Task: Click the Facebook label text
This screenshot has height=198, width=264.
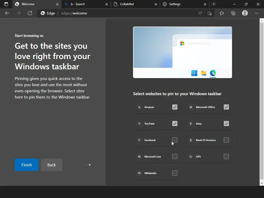Action: point(150,140)
